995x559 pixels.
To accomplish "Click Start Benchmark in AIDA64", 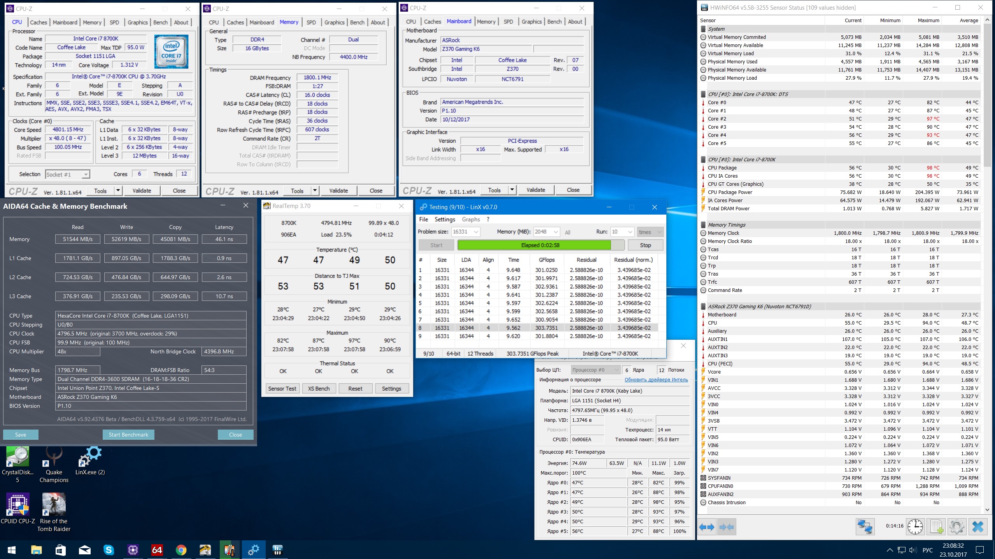I will point(128,435).
